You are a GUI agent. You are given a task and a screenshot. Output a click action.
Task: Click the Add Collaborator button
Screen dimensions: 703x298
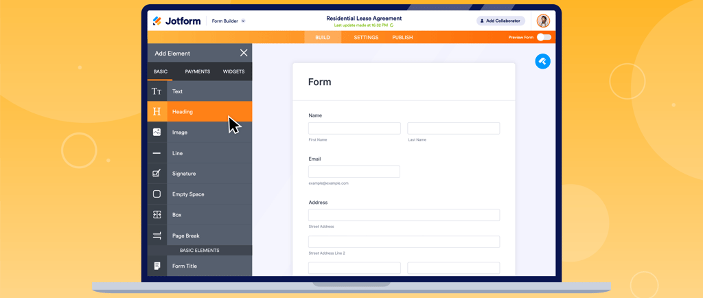tap(500, 21)
